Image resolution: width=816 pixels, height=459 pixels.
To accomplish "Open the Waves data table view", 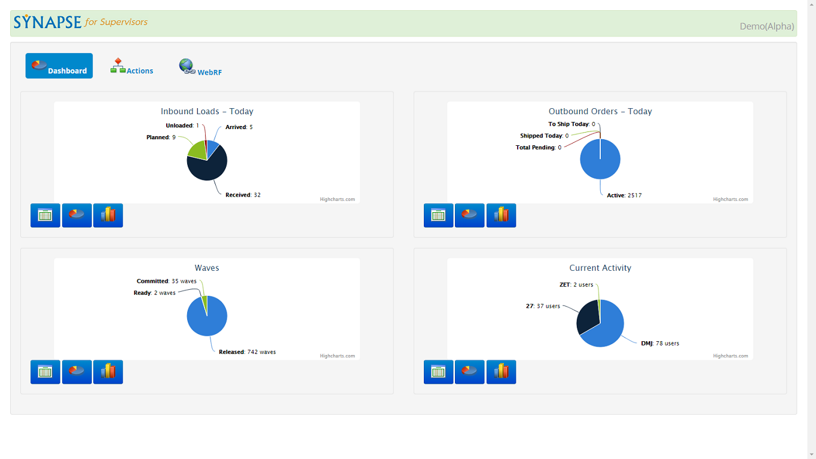I will coord(45,371).
